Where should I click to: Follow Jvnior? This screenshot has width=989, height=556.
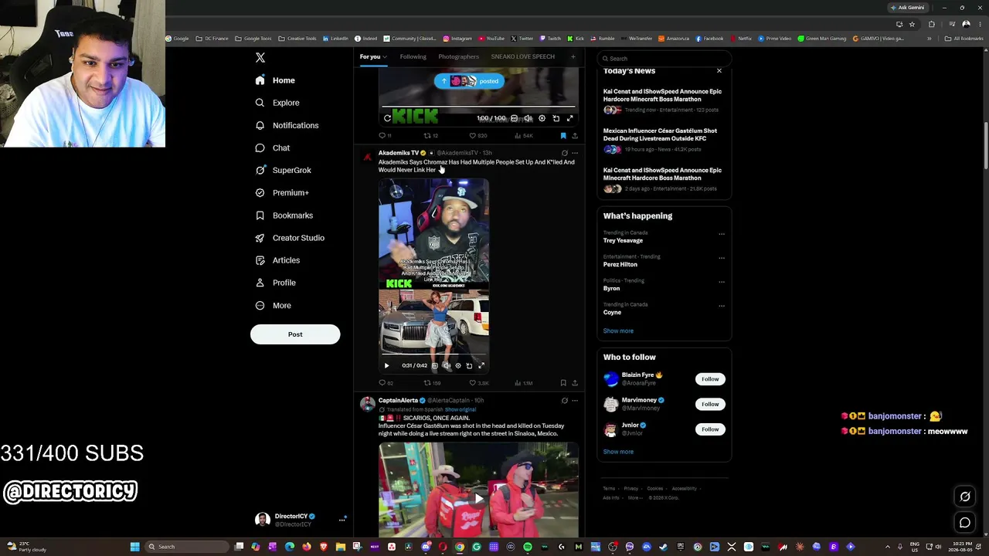710,429
